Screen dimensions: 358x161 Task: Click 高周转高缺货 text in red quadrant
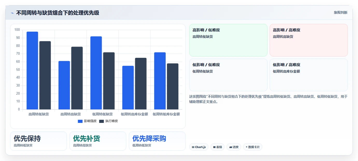coord(283,37)
